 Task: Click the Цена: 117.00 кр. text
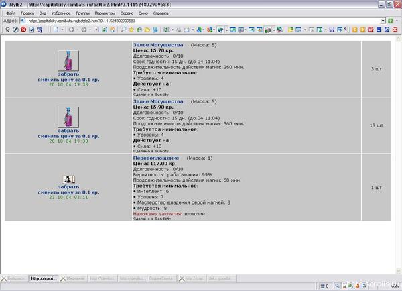[155, 164]
